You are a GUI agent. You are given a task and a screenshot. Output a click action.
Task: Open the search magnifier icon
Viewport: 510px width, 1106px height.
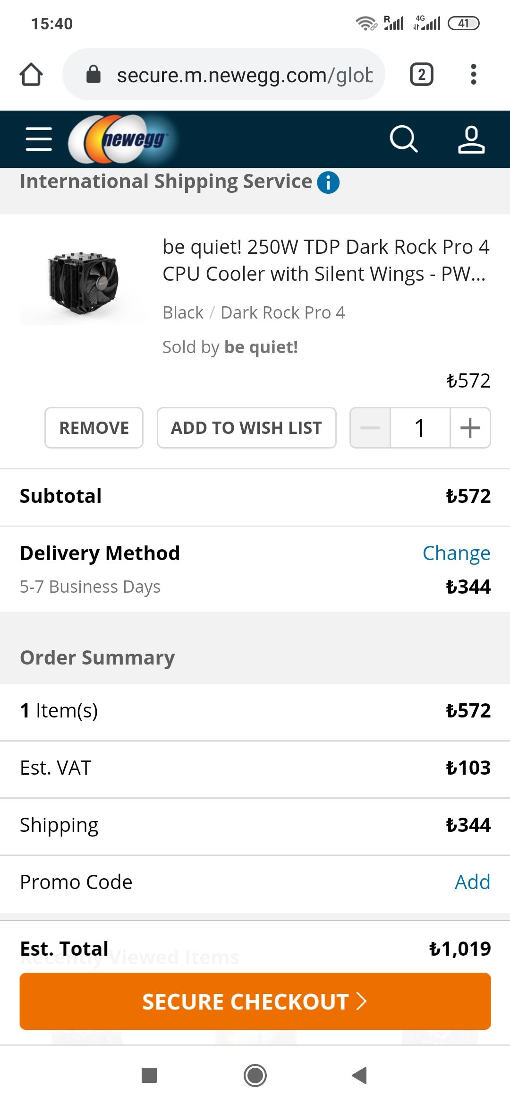[x=403, y=139]
